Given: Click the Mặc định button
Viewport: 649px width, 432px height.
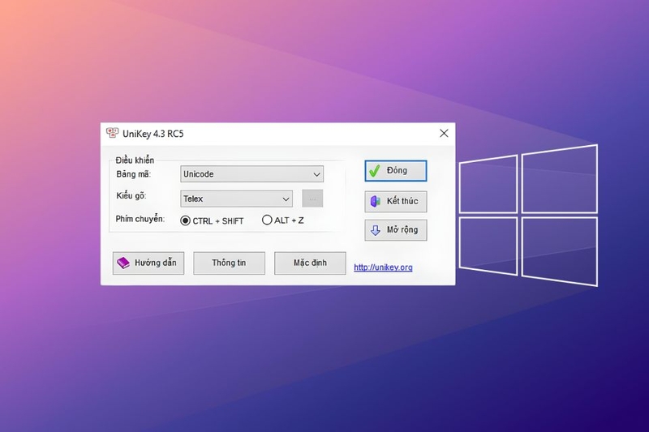Looking at the screenshot, I should coord(310,263).
